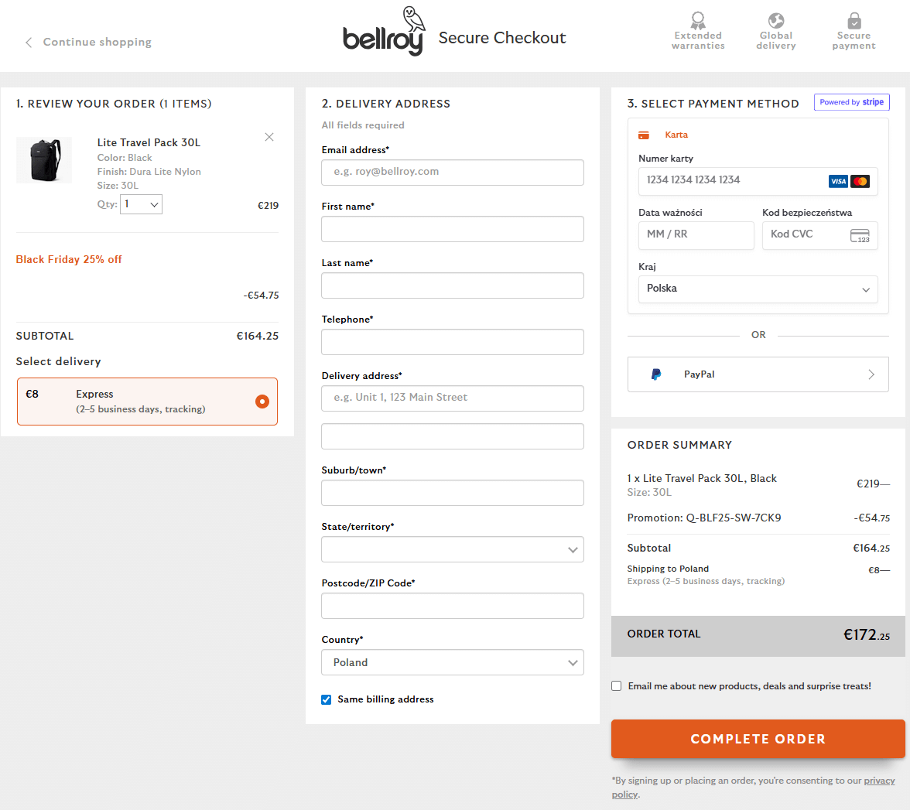
Task: Click the Extended warranties badge icon
Action: (698, 20)
